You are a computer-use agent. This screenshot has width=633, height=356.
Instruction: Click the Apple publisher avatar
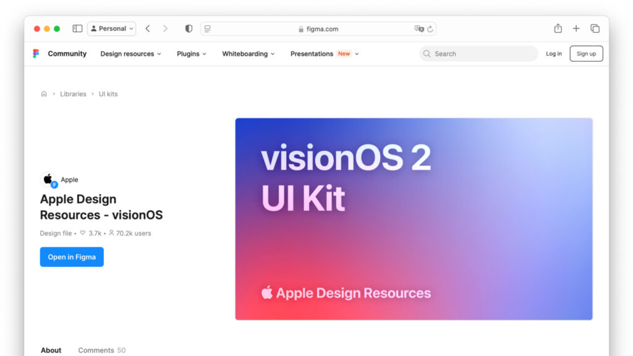pos(48,179)
